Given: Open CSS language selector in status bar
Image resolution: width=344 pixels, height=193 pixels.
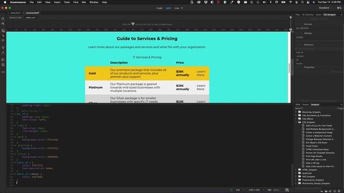Looking at the screenshot, I should pos(240,190).
